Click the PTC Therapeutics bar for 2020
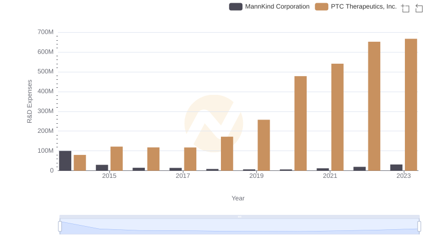The image size is (429, 247). tap(301, 123)
